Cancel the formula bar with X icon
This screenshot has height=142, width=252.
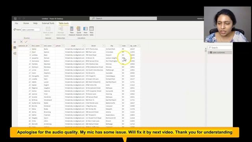(21, 42)
